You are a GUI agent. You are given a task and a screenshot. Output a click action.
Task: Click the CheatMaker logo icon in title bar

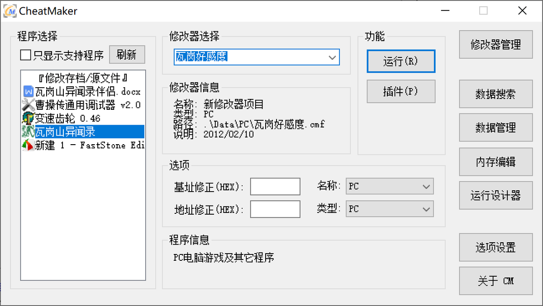click(x=10, y=11)
